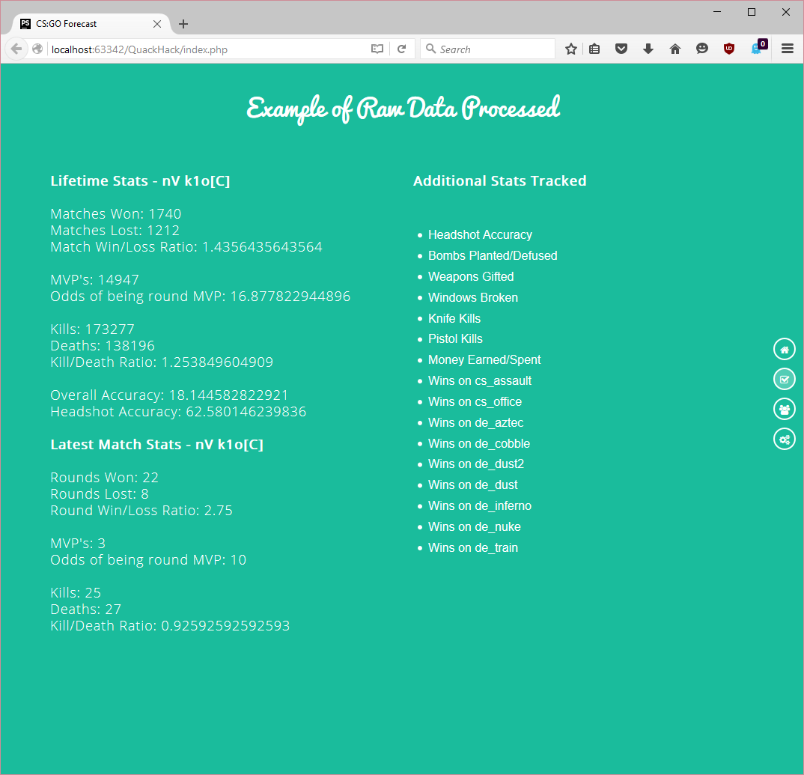Click 'Latest Match Stats - nV k1o[C]' heading
This screenshot has width=804, height=775.
(157, 445)
